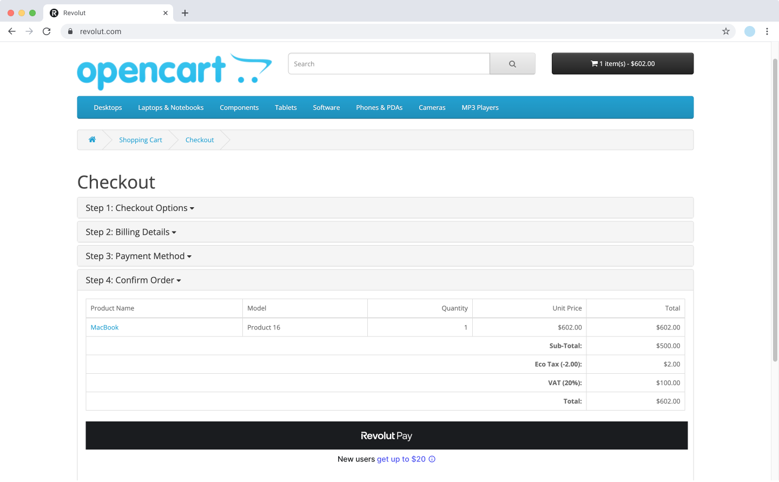Click the browser forward arrow
The image size is (779, 482).
tap(29, 31)
